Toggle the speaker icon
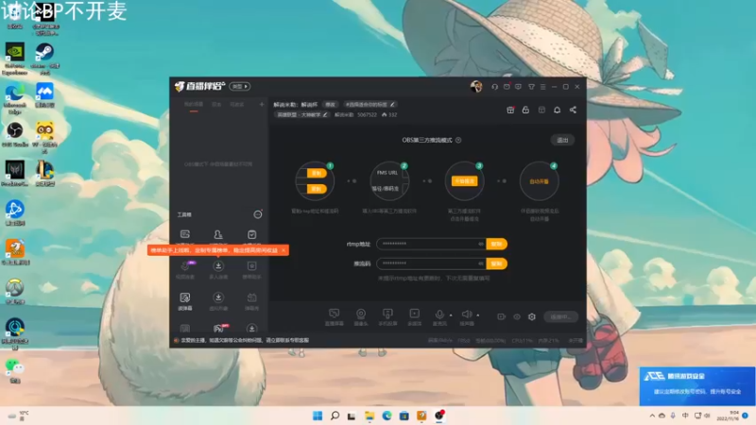Screen dimensions: 756x425 [466, 316]
